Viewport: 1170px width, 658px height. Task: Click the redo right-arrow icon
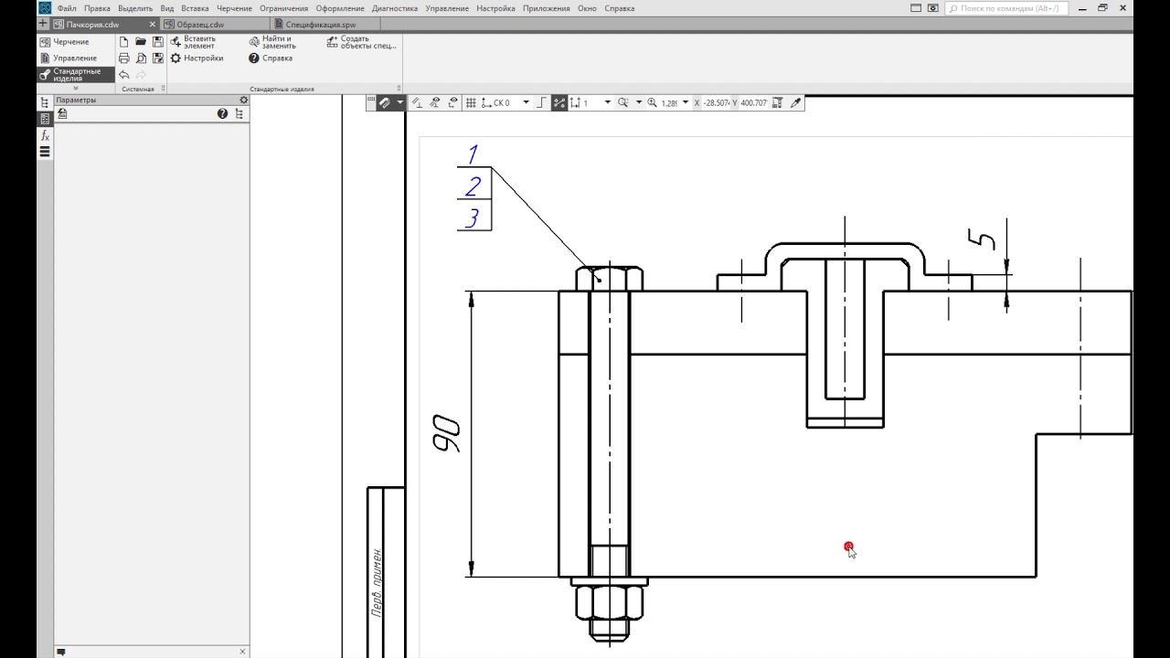tap(141, 75)
